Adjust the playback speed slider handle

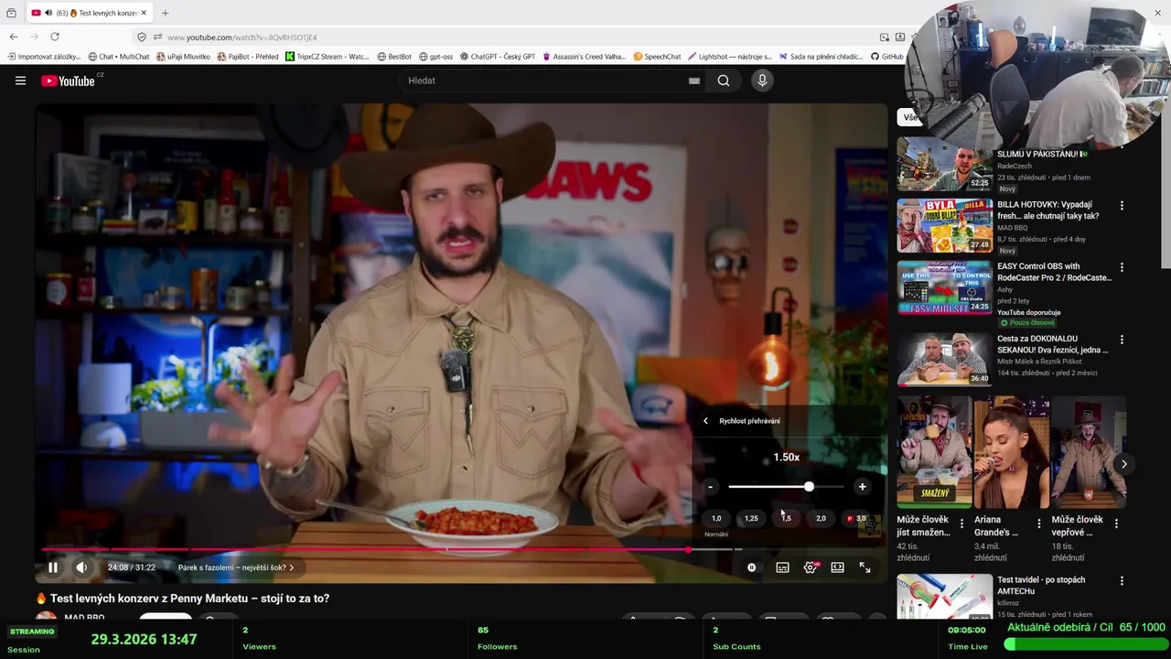pyautogui.click(x=809, y=487)
